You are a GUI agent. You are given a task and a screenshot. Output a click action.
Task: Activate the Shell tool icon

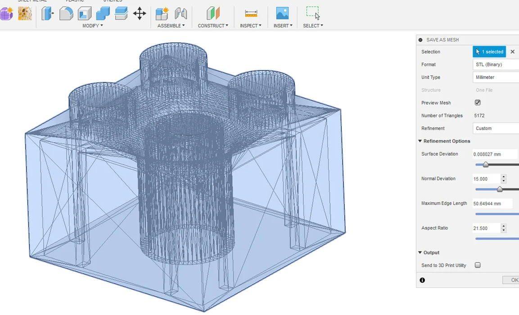click(85, 13)
